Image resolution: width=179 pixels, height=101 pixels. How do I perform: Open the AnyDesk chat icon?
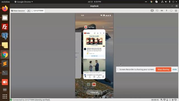point(157,11)
